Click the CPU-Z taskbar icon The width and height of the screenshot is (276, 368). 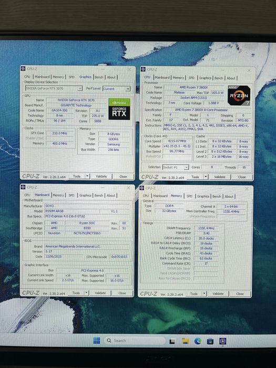tap(223, 341)
